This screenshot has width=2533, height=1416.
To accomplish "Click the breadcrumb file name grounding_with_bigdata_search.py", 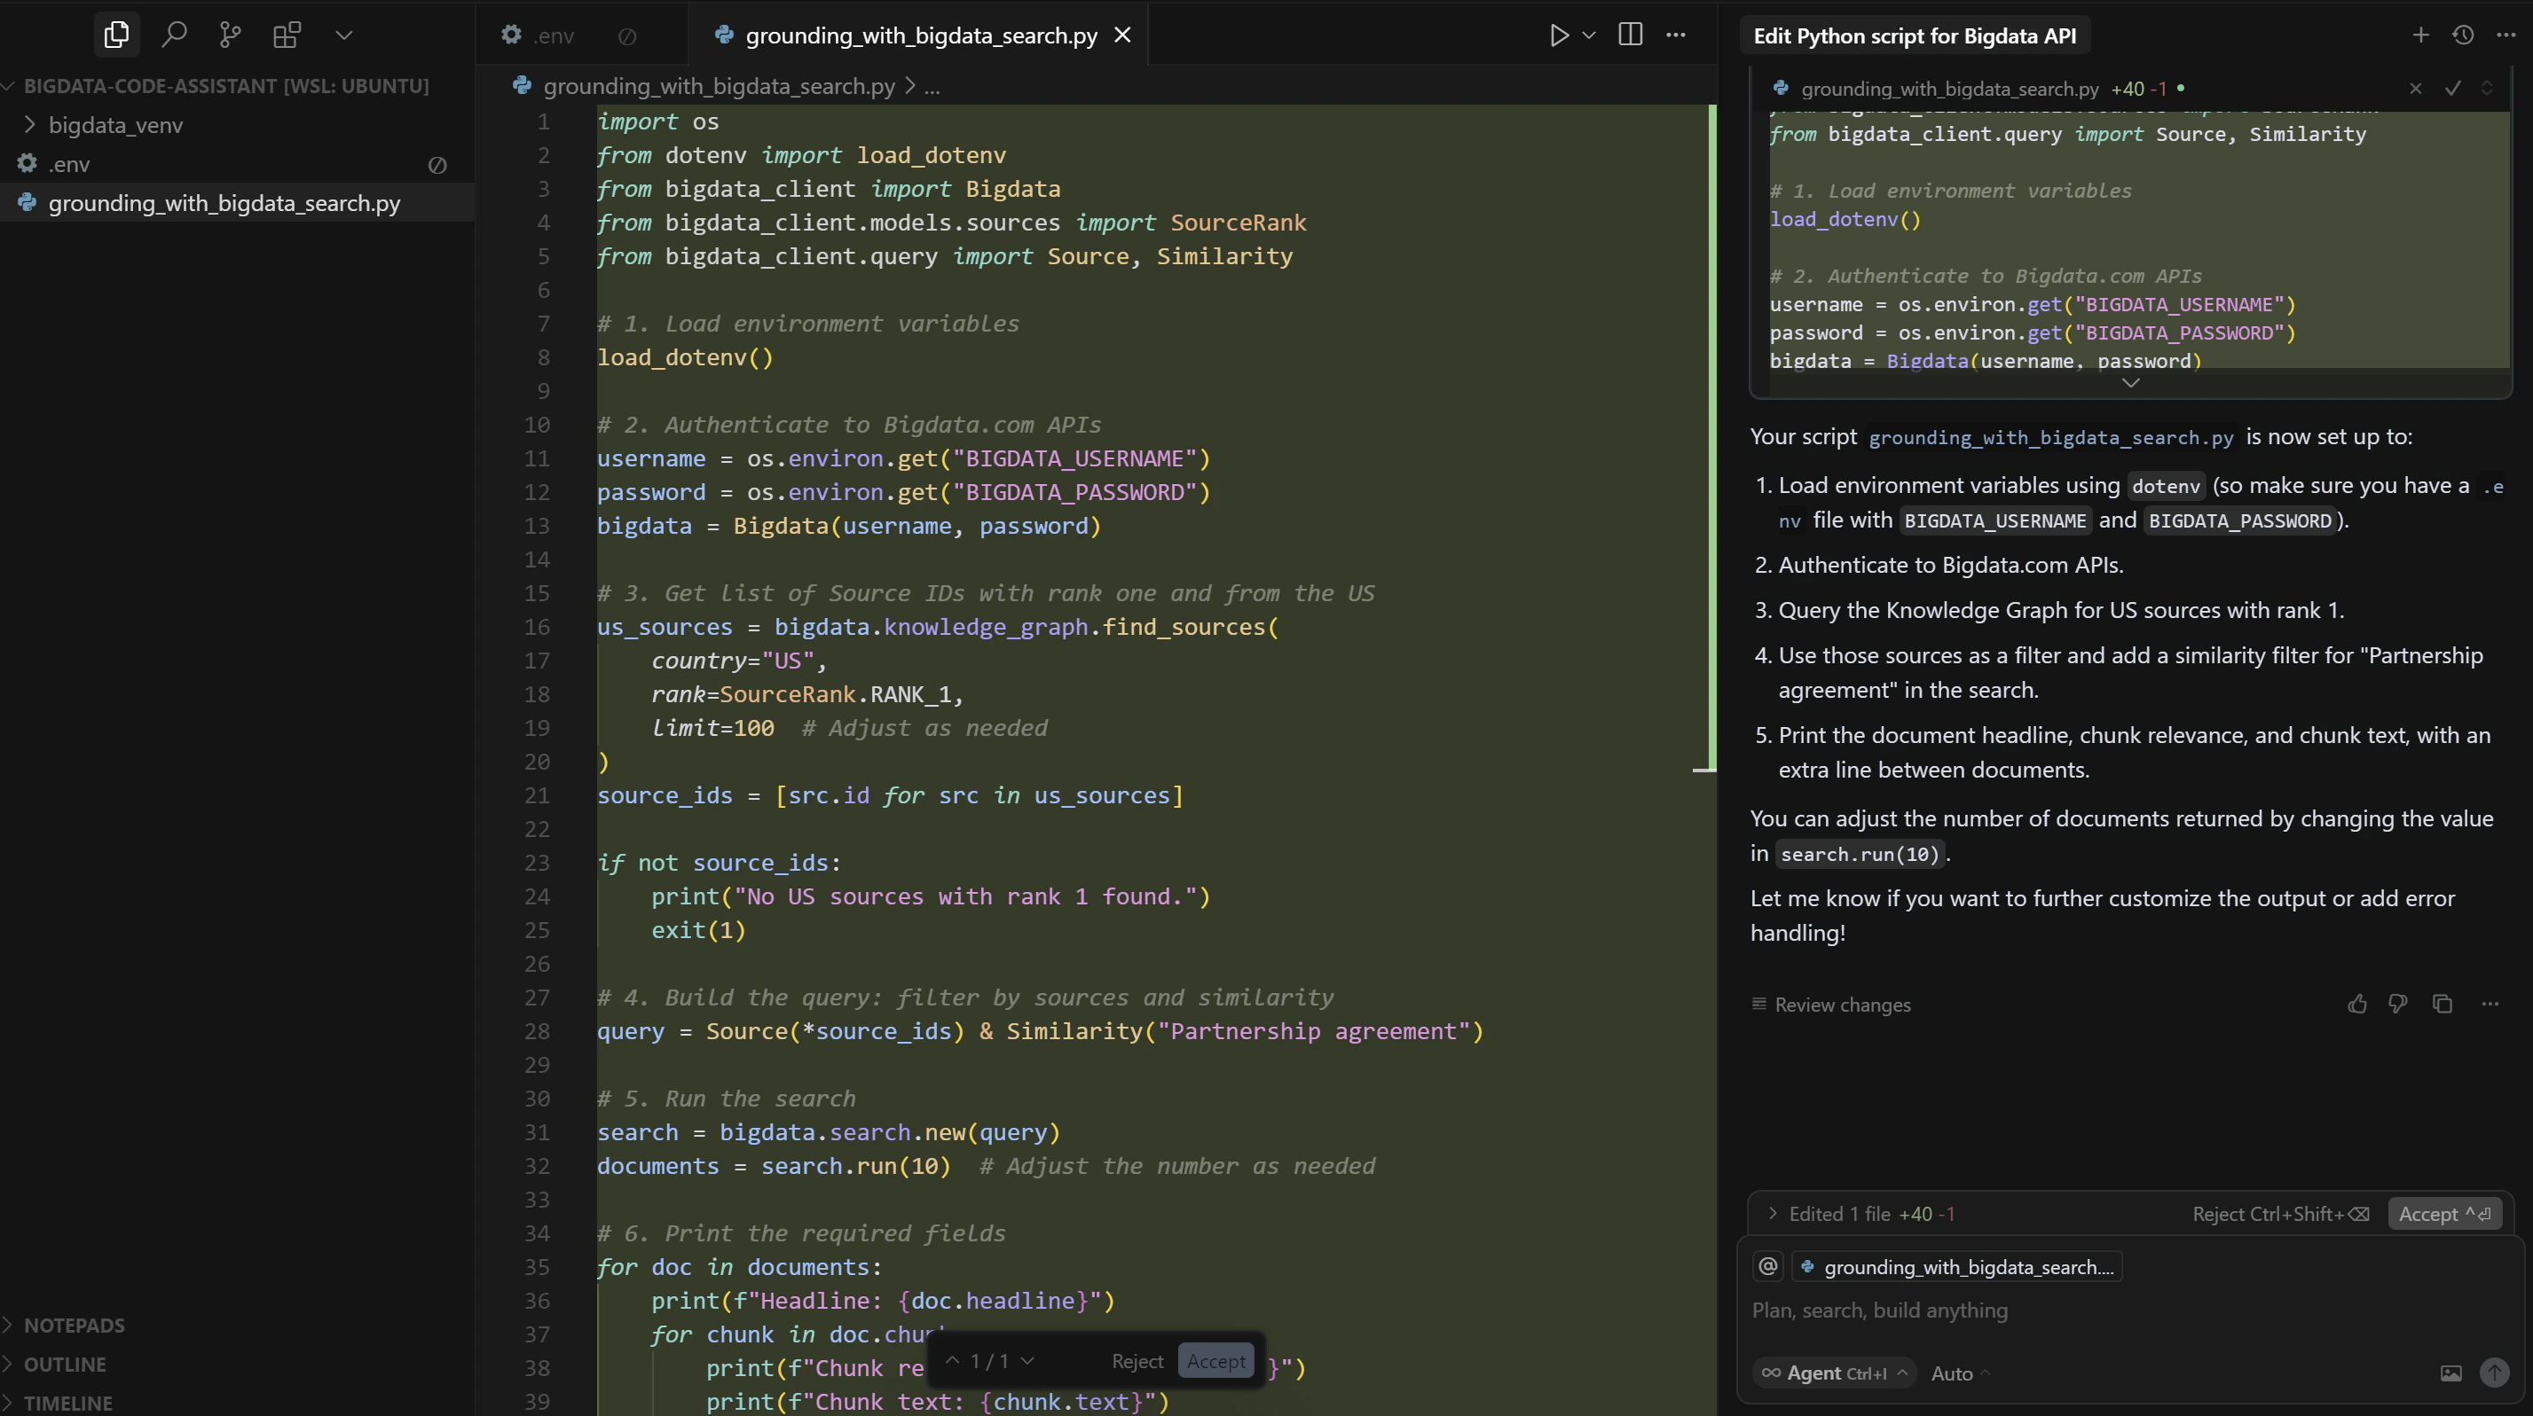I will click(x=719, y=87).
